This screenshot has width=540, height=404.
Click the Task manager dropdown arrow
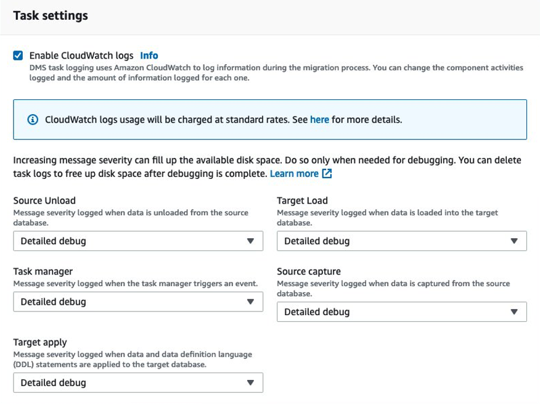(x=250, y=302)
